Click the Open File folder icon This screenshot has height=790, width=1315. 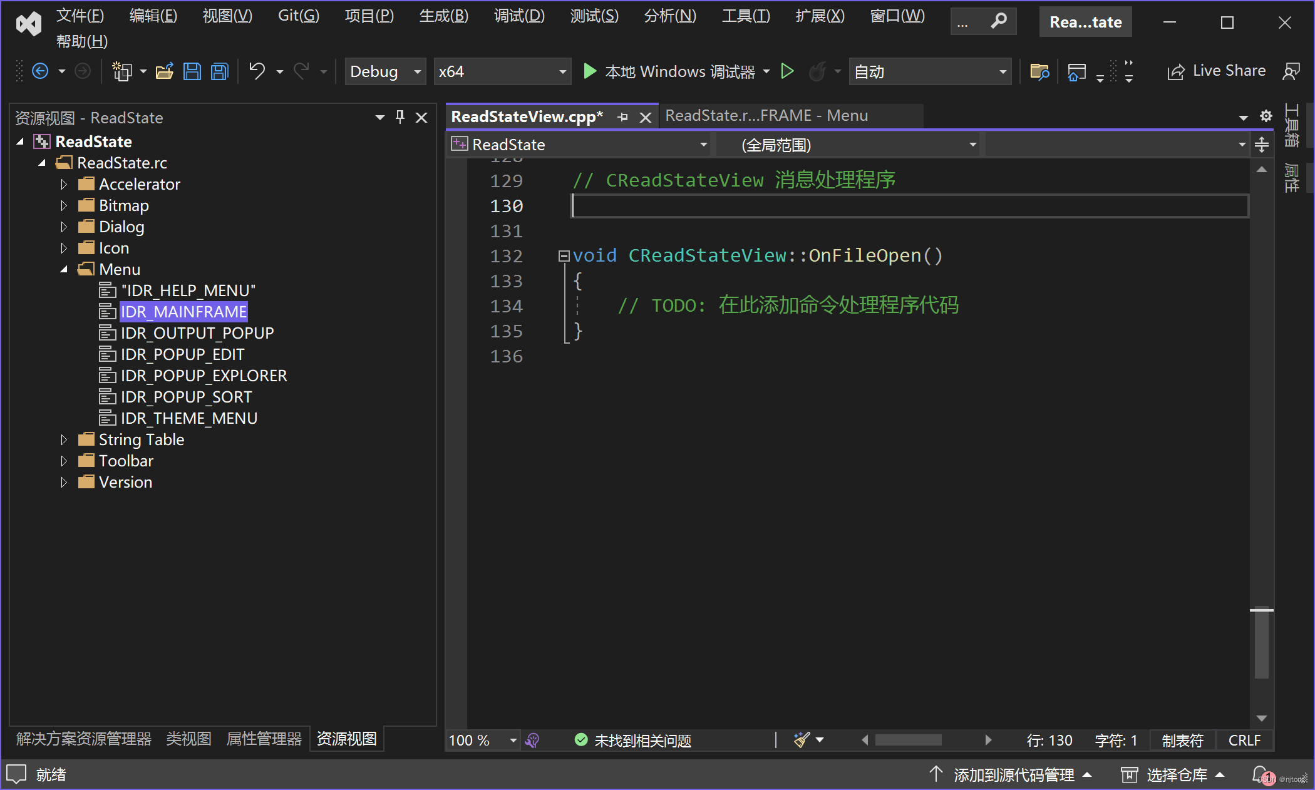point(164,71)
